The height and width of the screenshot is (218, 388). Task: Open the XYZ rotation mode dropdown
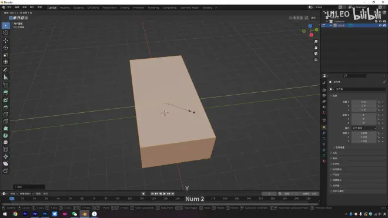click(364, 128)
